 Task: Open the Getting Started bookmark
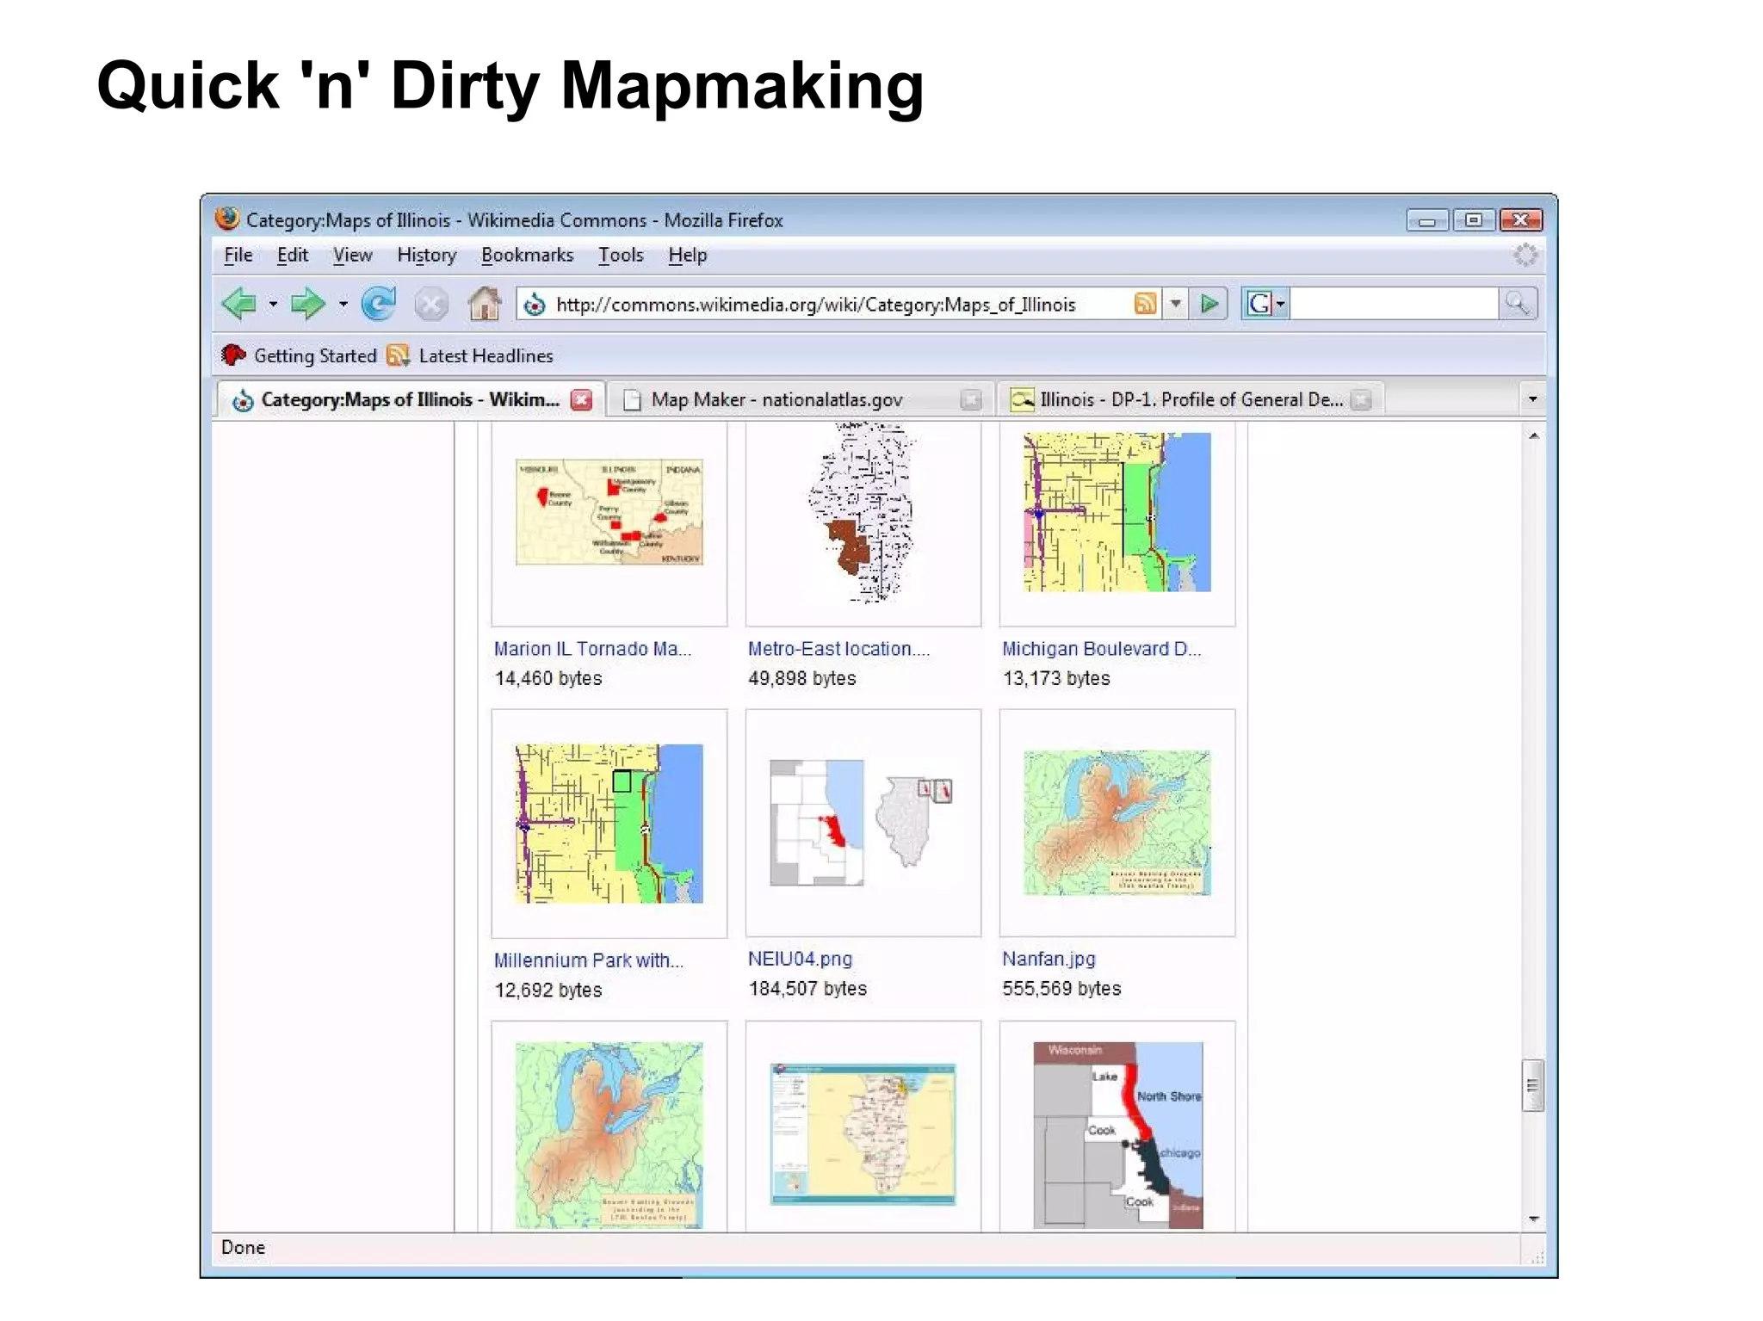coord(300,355)
